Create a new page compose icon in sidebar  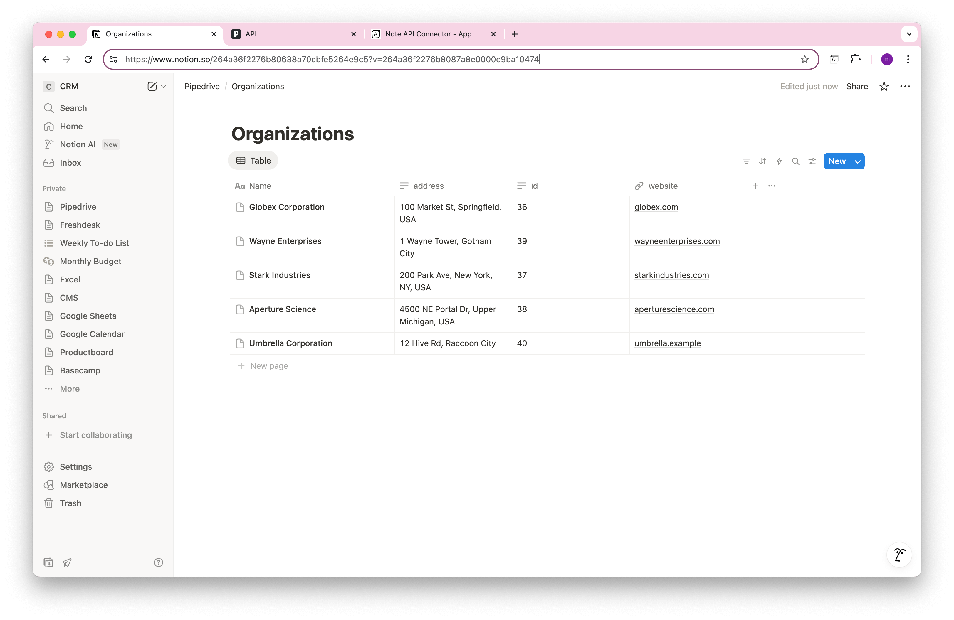pyautogui.click(x=152, y=87)
